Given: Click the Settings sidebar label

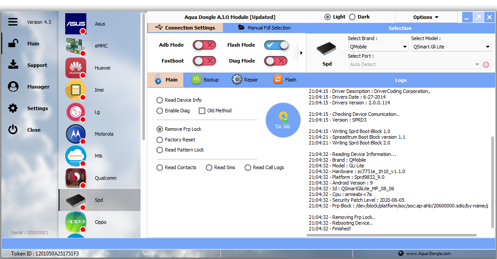Looking at the screenshot, I should (x=38, y=108).
